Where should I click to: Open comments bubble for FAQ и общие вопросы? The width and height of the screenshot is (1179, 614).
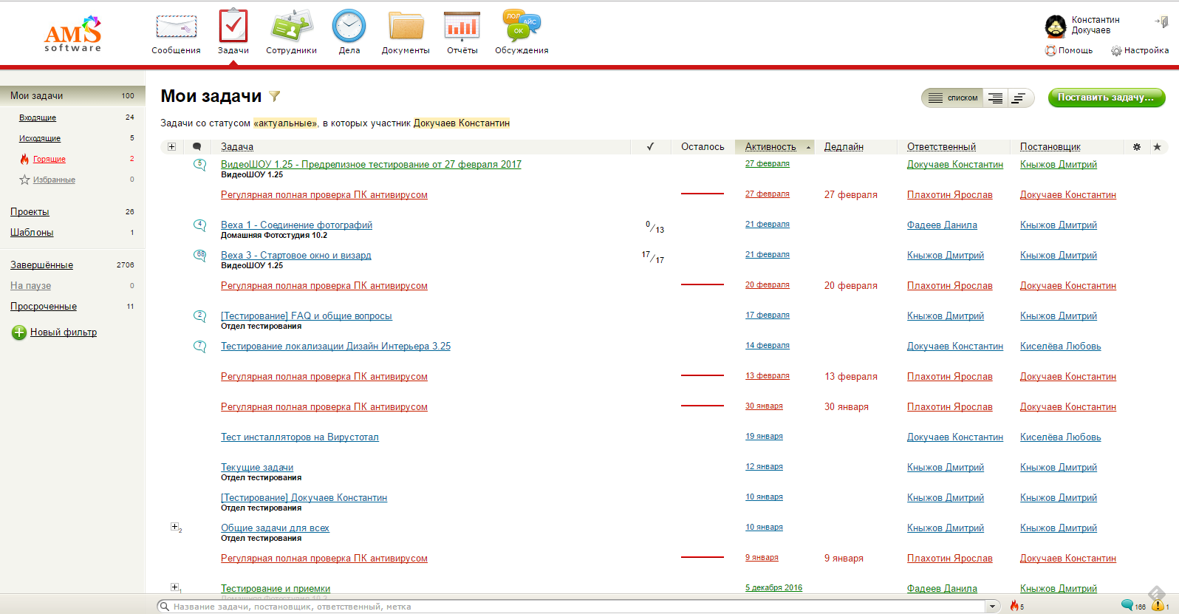(x=199, y=316)
